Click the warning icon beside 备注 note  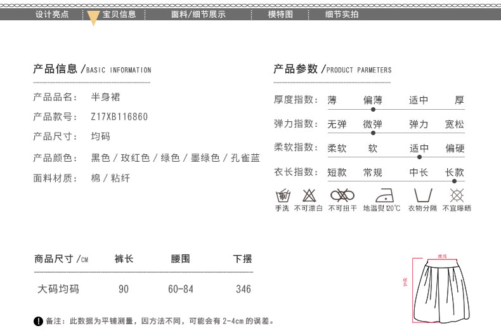[x=38, y=321]
